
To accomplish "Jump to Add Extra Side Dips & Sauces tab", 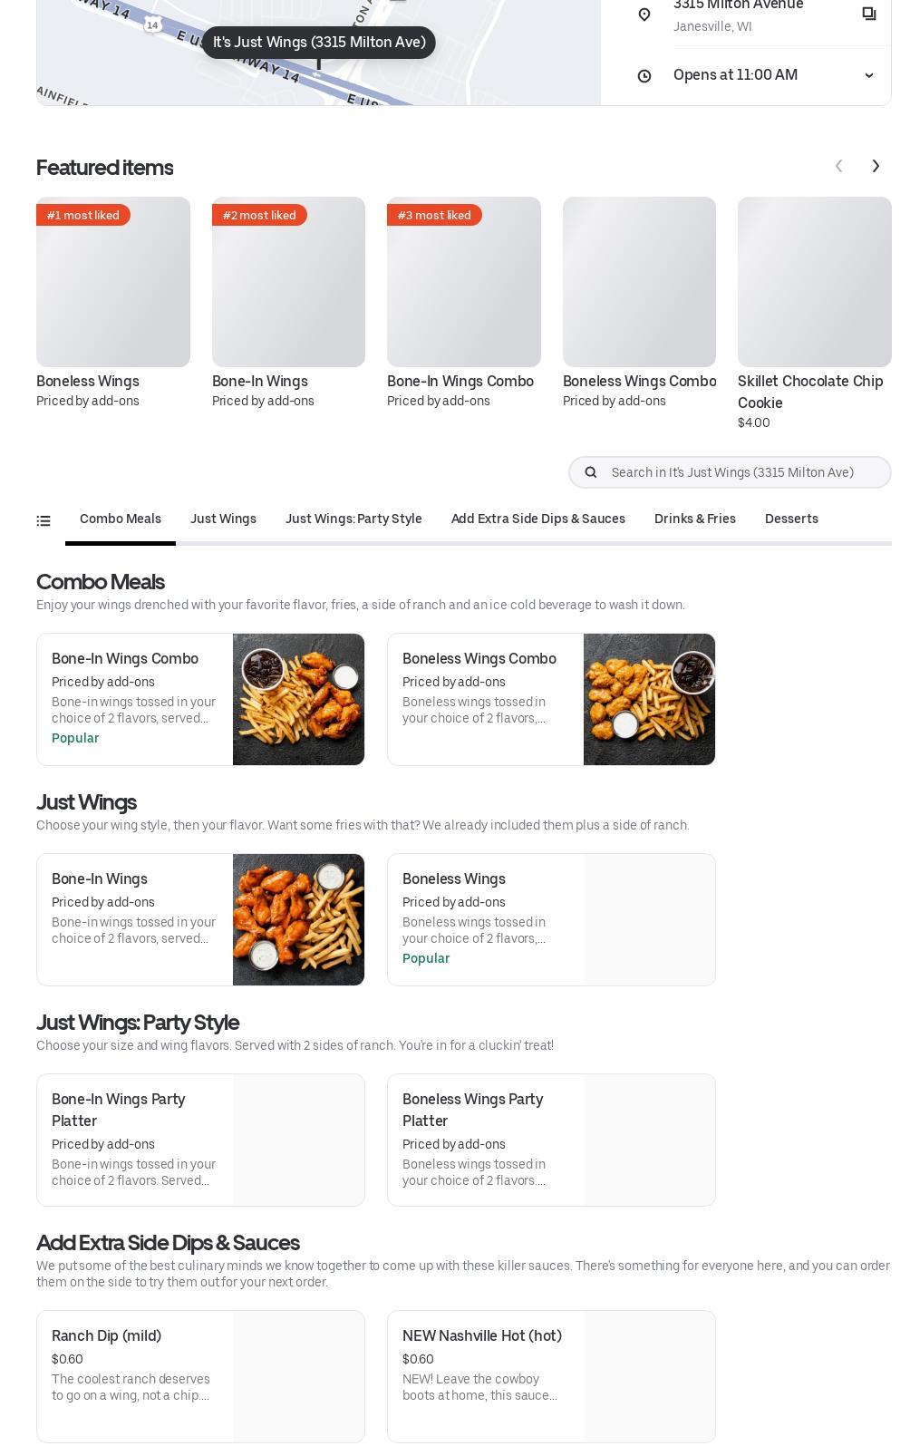I will tap(537, 519).
